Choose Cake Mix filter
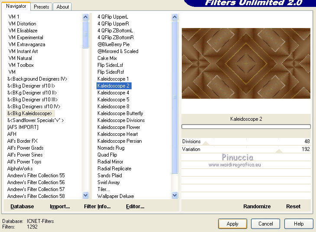The width and height of the screenshot is (316, 232). tap(107, 58)
